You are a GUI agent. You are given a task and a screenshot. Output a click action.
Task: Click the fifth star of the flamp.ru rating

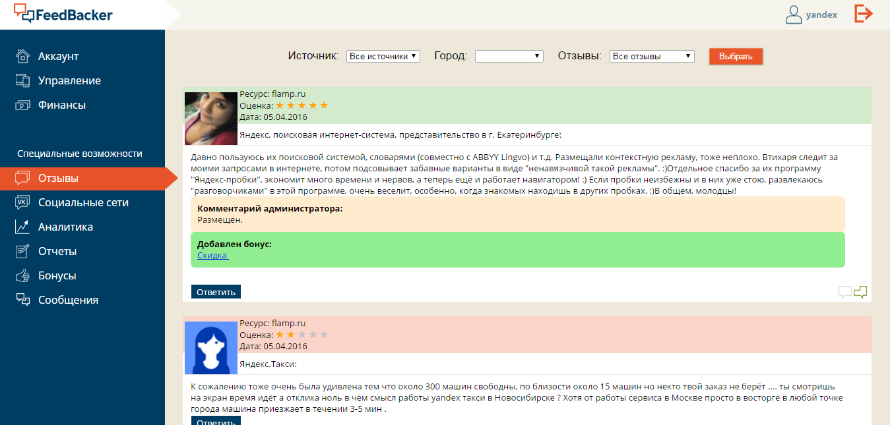pyautogui.click(x=322, y=104)
